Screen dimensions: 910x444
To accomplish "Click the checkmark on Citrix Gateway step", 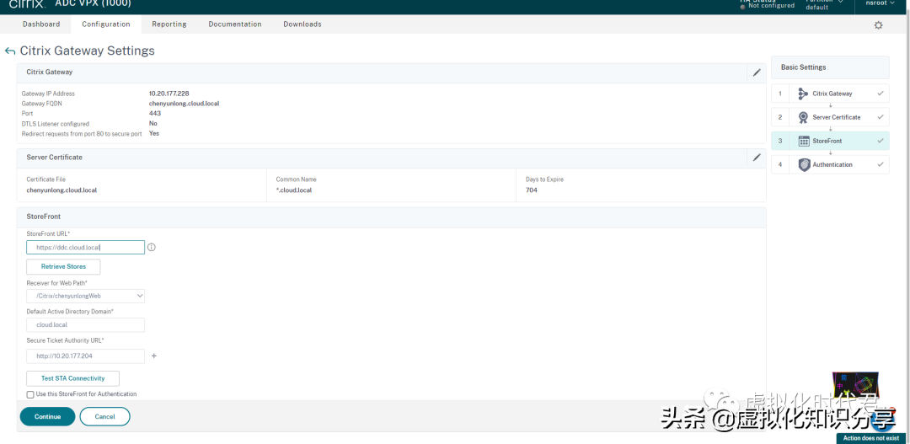I will pyautogui.click(x=881, y=93).
